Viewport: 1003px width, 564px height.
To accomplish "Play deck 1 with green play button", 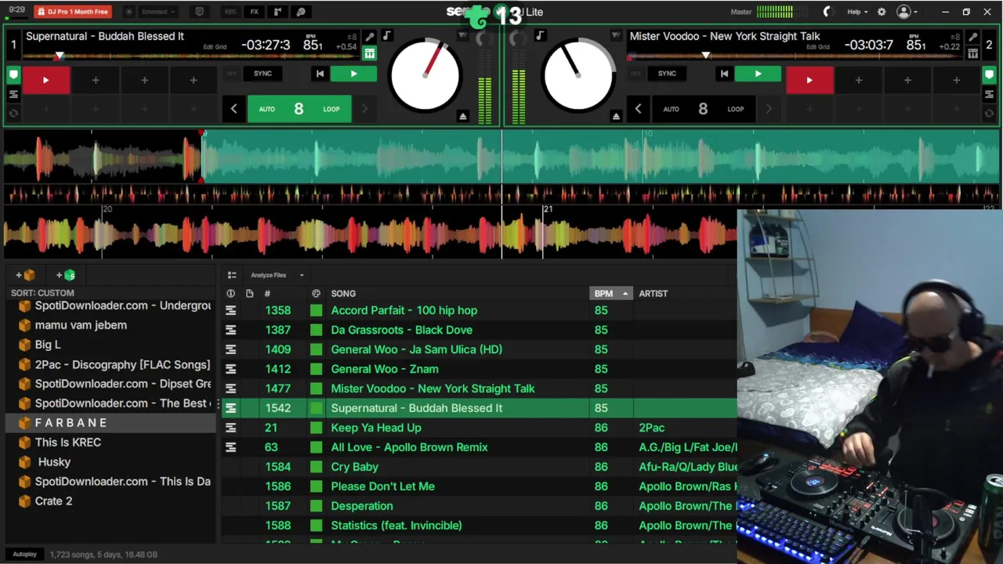I will pyautogui.click(x=353, y=74).
